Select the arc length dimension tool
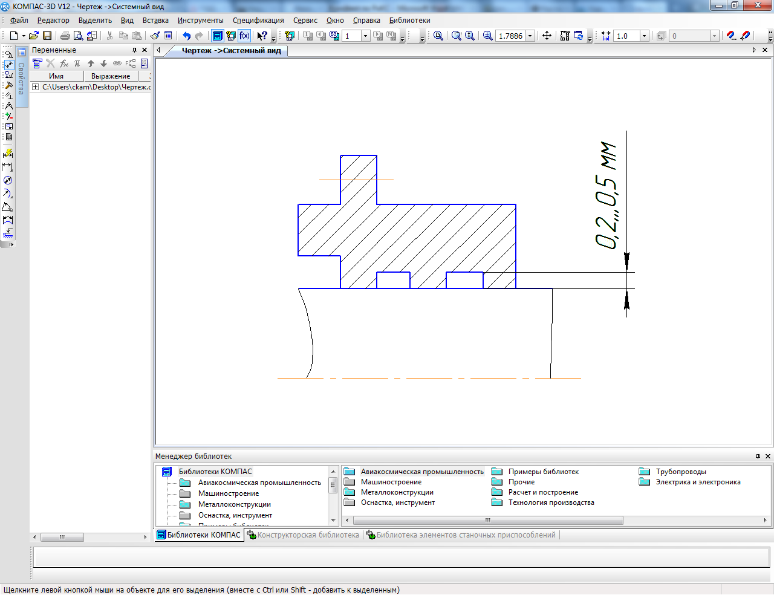This screenshot has height=595, width=774. (x=8, y=220)
